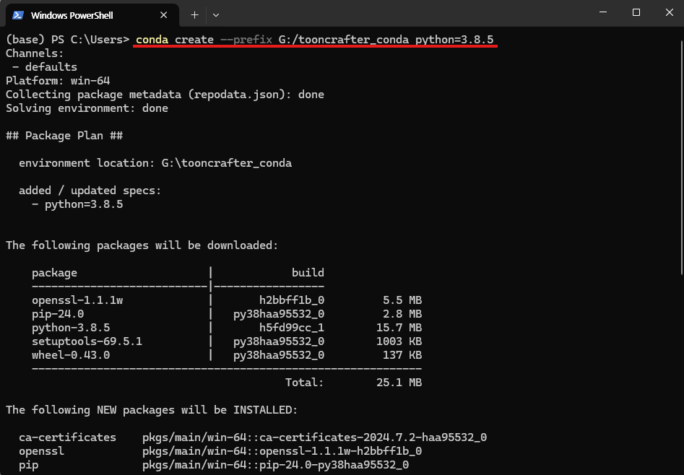Screen dimensions: 684x475
Task: Click the vertical scrollbar thumb
Action: tap(681, 157)
